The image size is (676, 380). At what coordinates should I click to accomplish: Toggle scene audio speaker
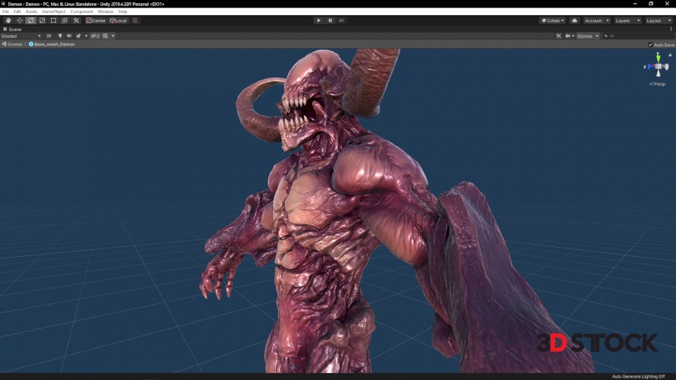[x=69, y=36]
